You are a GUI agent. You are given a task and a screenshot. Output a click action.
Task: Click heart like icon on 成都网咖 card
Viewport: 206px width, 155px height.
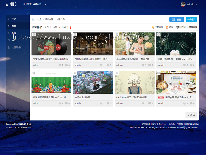[x=101, y=65]
